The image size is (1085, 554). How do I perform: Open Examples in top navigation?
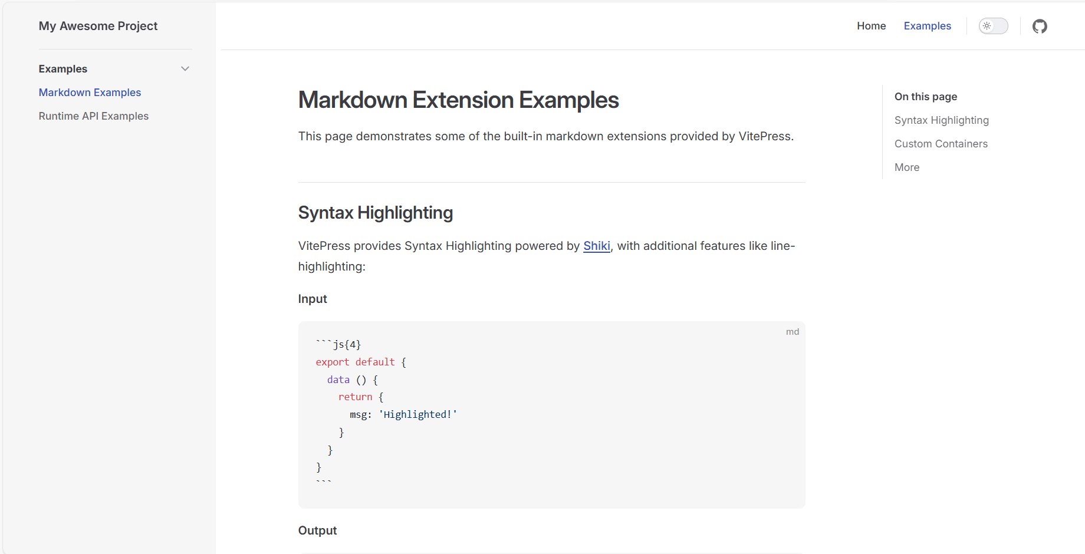(927, 26)
